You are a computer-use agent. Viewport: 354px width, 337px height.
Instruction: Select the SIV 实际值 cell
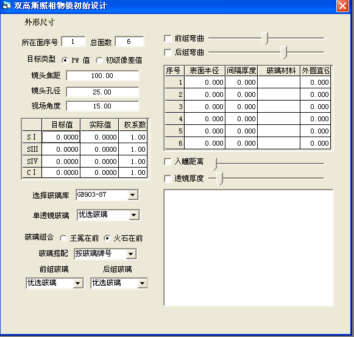coord(99,161)
